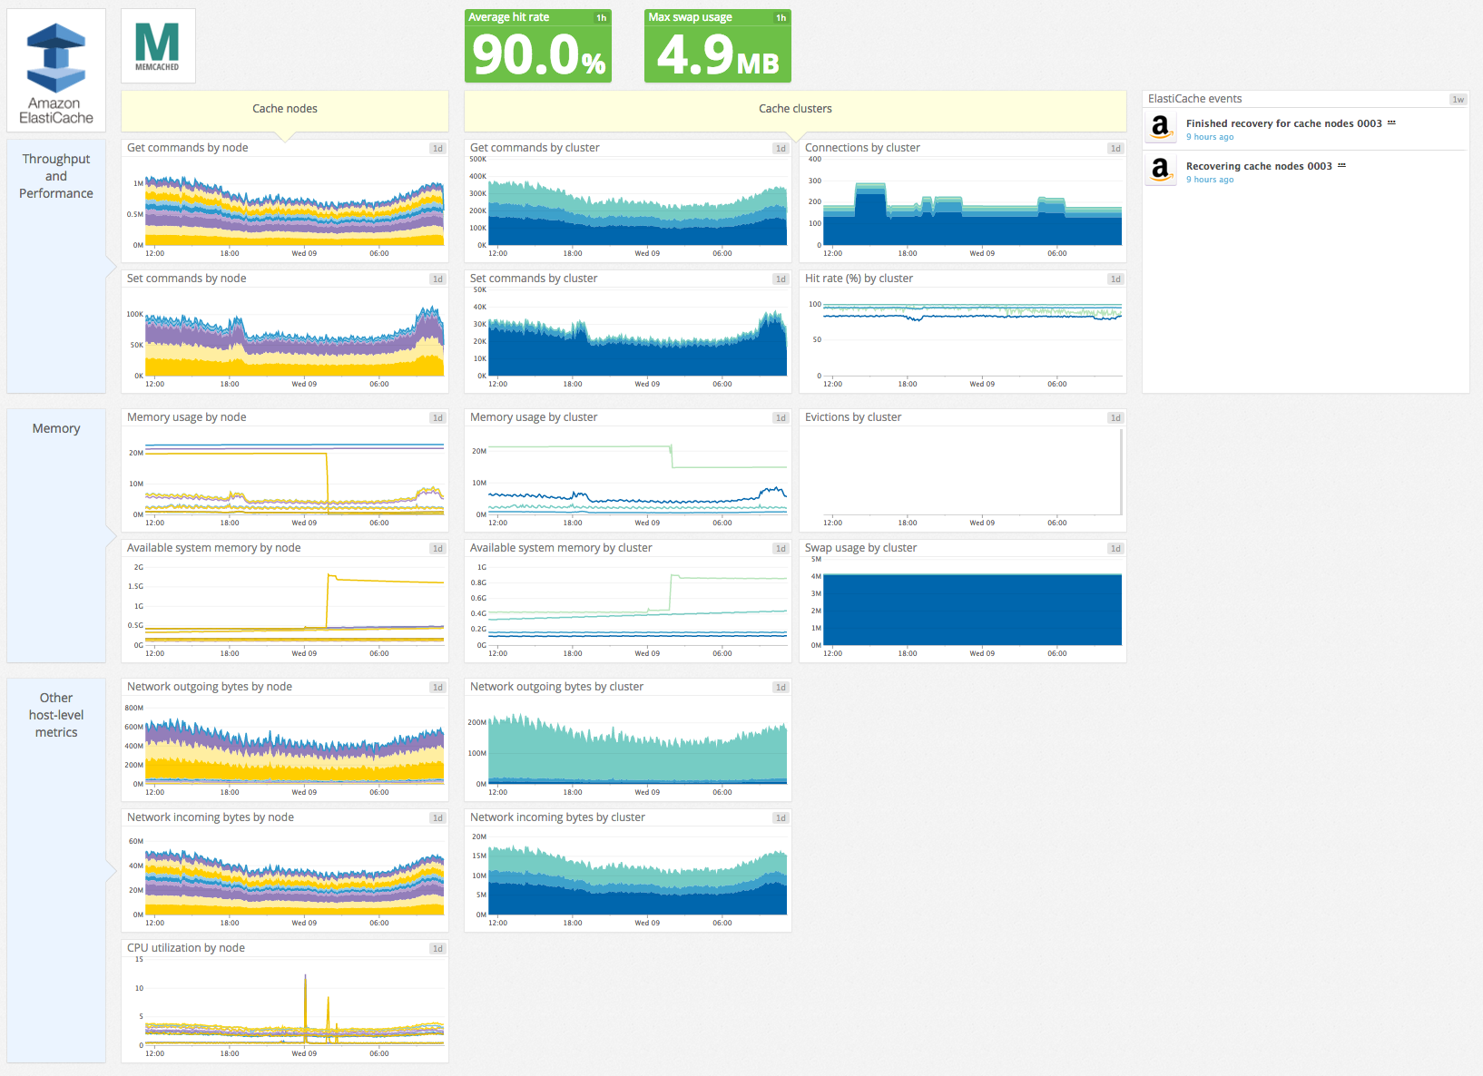Open options icon next to Recovering cache nodes 0003
Viewport: 1483px width, 1076px height.
[x=1341, y=164]
